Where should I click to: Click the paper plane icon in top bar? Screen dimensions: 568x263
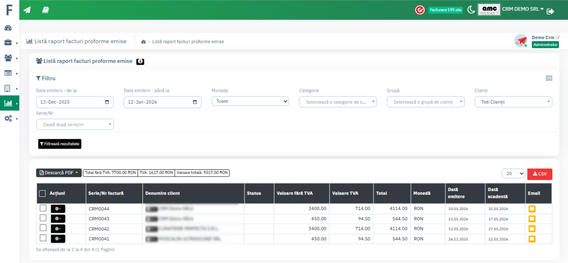(27, 10)
